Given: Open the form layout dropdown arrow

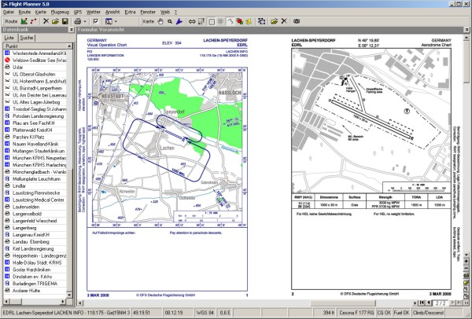Looking at the screenshot, I should coord(116,21).
